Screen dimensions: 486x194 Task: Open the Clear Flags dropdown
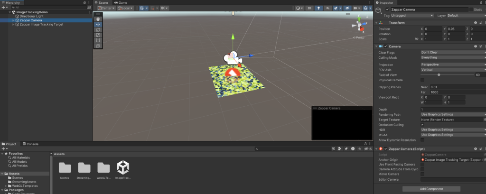453,52
